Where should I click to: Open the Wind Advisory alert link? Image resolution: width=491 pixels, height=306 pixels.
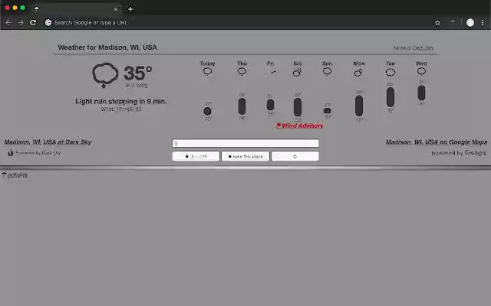[x=300, y=125]
